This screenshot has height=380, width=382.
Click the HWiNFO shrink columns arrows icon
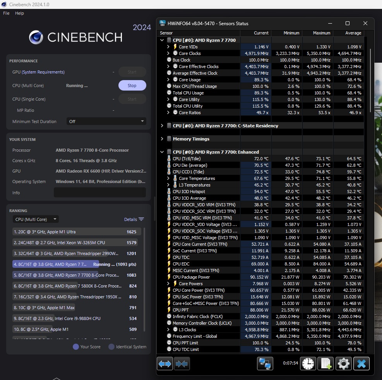tap(182, 364)
